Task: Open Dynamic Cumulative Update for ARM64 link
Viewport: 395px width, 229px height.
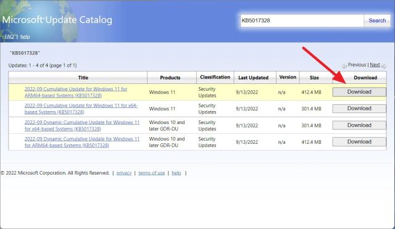Action: point(82,142)
